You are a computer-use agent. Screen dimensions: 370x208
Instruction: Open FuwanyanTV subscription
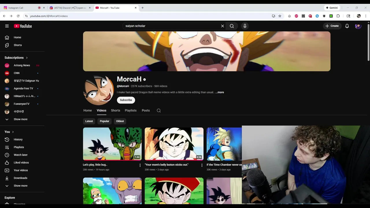(22, 104)
